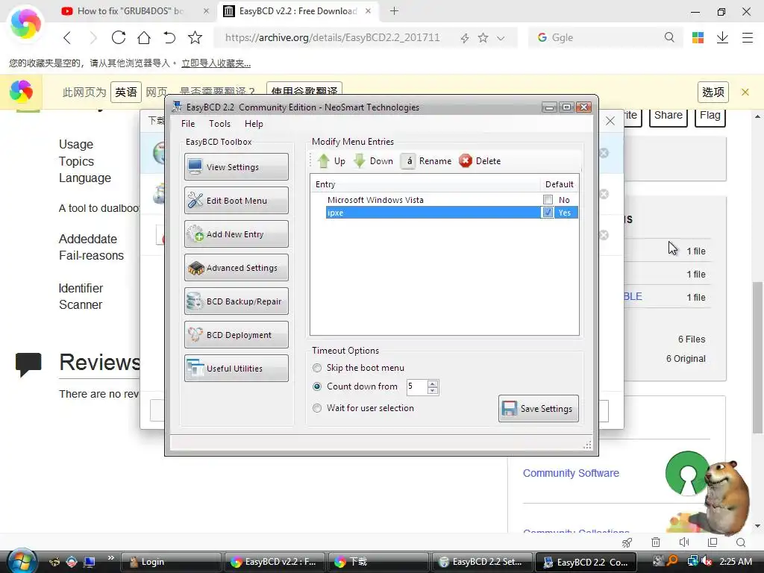Click the archive.org address bar
This screenshot has width=764, height=573.
pos(332,37)
